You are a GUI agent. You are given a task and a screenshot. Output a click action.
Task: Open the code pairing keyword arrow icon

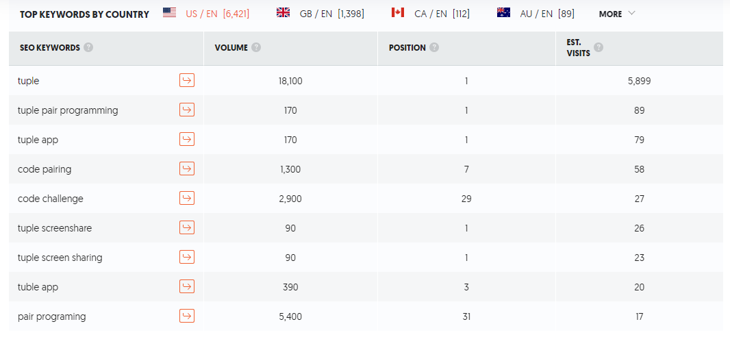pyautogui.click(x=187, y=169)
